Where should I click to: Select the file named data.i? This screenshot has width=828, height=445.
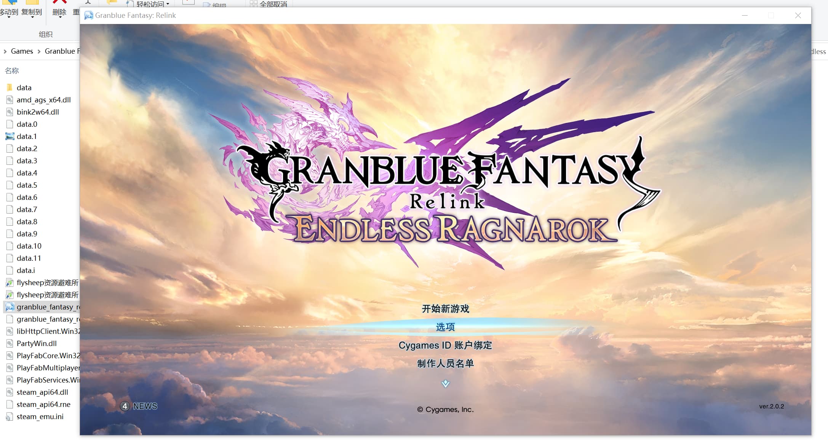click(x=26, y=270)
